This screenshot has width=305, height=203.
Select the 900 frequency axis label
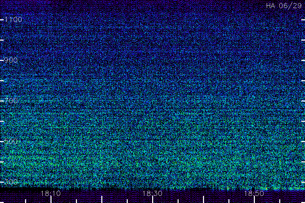tap(11, 60)
